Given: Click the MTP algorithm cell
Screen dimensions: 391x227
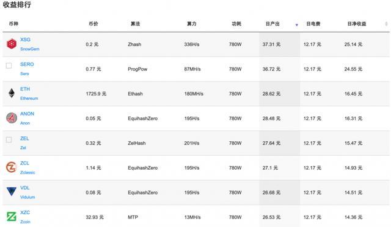Looking at the screenshot, I should tap(133, 217).
